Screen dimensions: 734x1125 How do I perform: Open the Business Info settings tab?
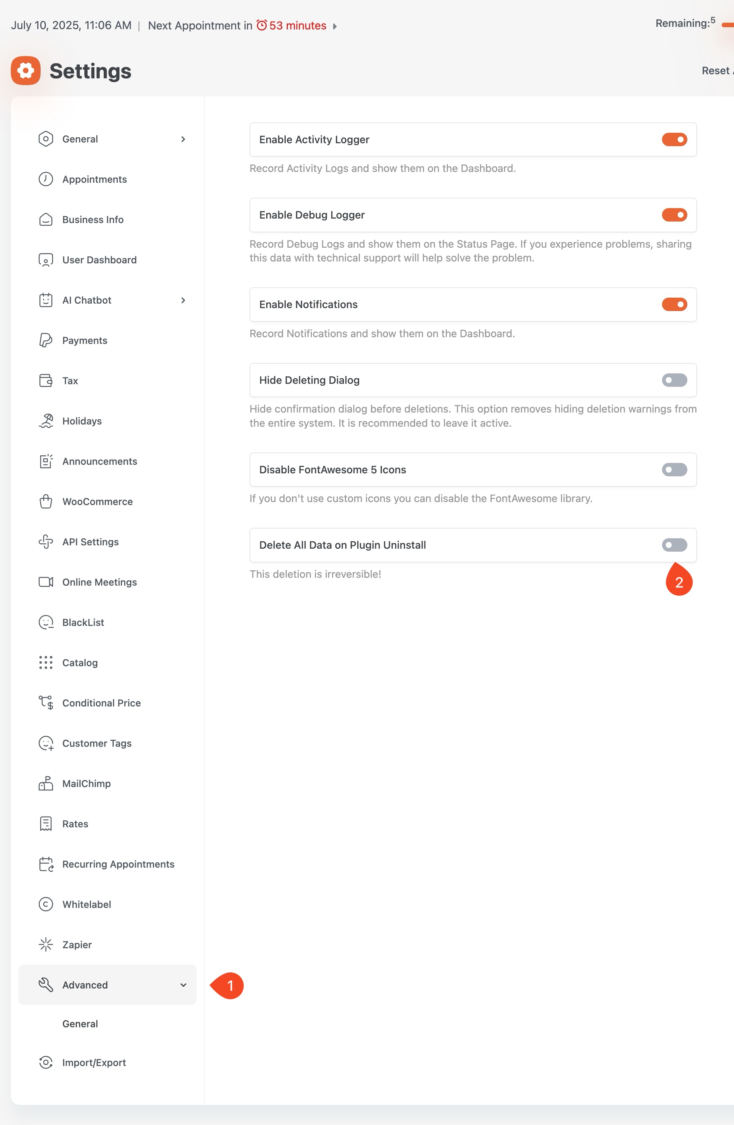pos(92,220)
